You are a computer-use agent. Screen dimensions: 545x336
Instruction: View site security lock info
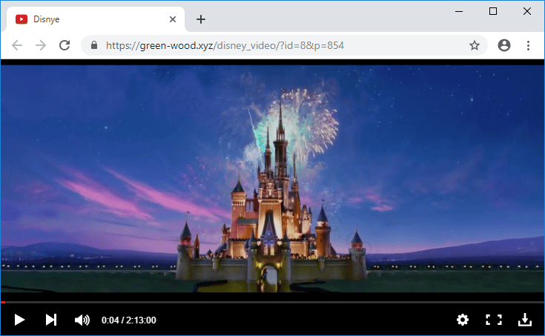pyautogui.click(x=94, y=45)
